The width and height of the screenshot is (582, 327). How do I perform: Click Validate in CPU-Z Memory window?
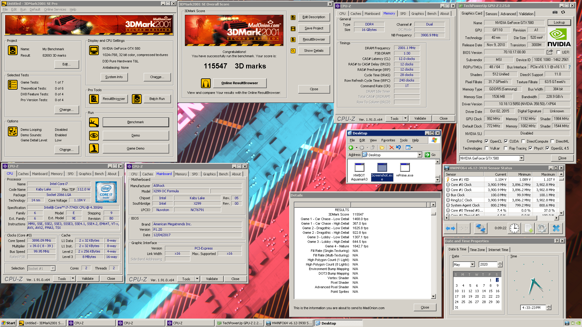[420, 118]
